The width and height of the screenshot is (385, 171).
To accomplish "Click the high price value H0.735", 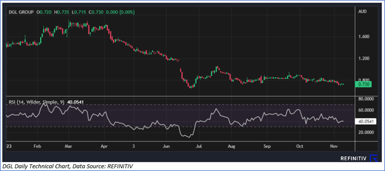I will pyautogui.click(x=62, y=12).
